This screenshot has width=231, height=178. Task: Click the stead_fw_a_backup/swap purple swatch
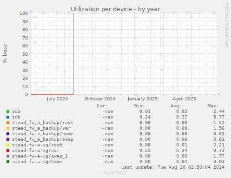pos(8,139)
